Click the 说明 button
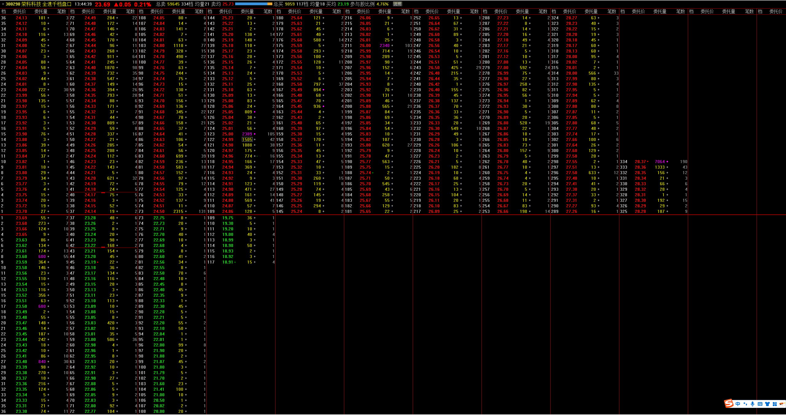 pyautogui.click(x=397, y=4)
